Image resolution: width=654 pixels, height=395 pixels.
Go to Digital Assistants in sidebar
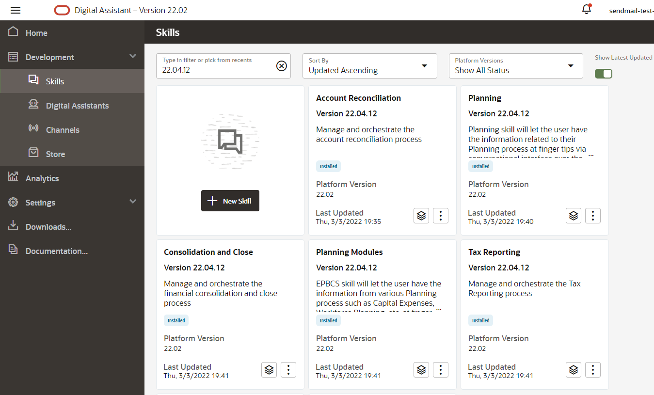(x=77, y=106)
